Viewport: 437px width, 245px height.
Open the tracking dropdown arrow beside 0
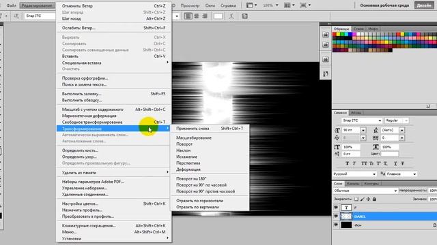coord(401,137)
